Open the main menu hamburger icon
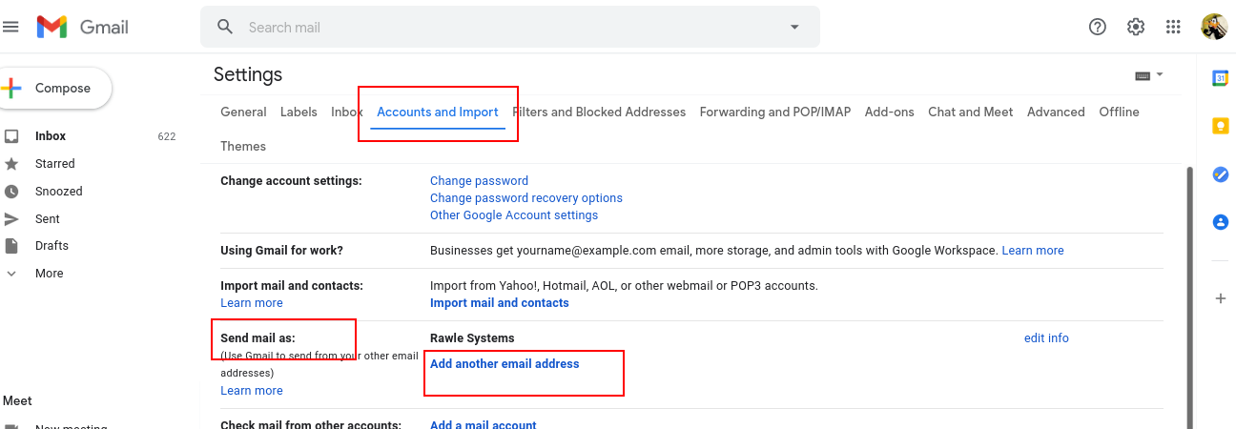This screenshot has height=429, width=1236. 11,27
